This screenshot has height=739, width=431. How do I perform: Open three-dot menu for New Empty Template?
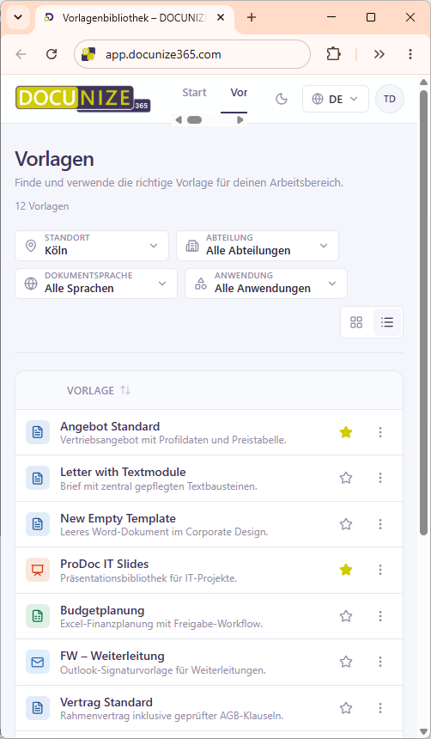point(380,524)
